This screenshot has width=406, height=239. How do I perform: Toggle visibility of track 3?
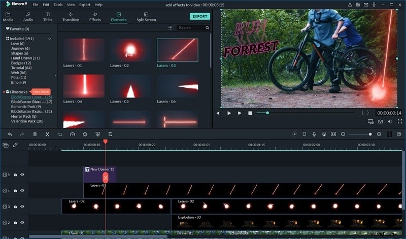[x=22, y=207]
